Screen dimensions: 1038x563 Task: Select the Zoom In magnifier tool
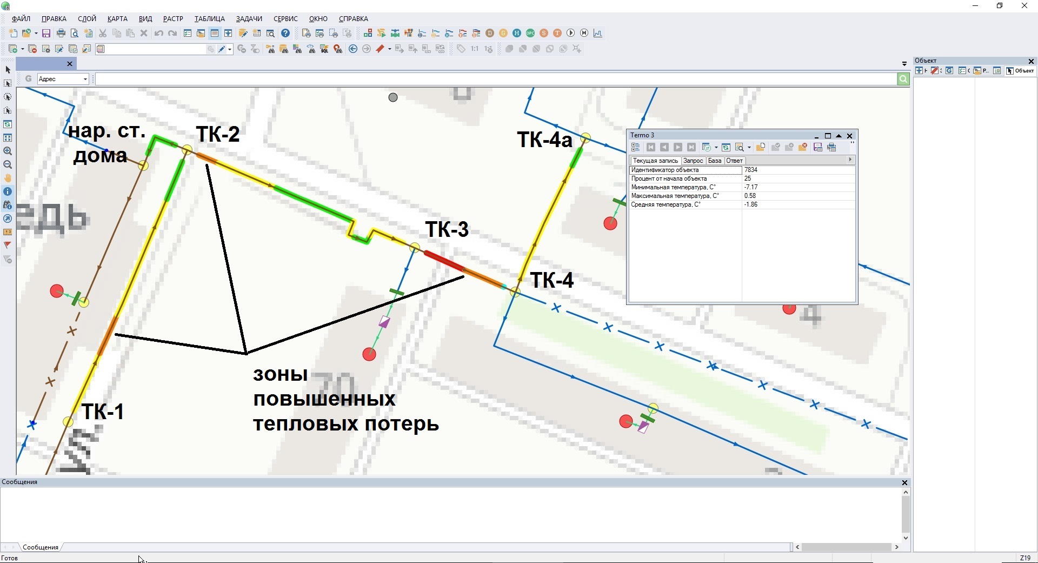pos(8,151)
